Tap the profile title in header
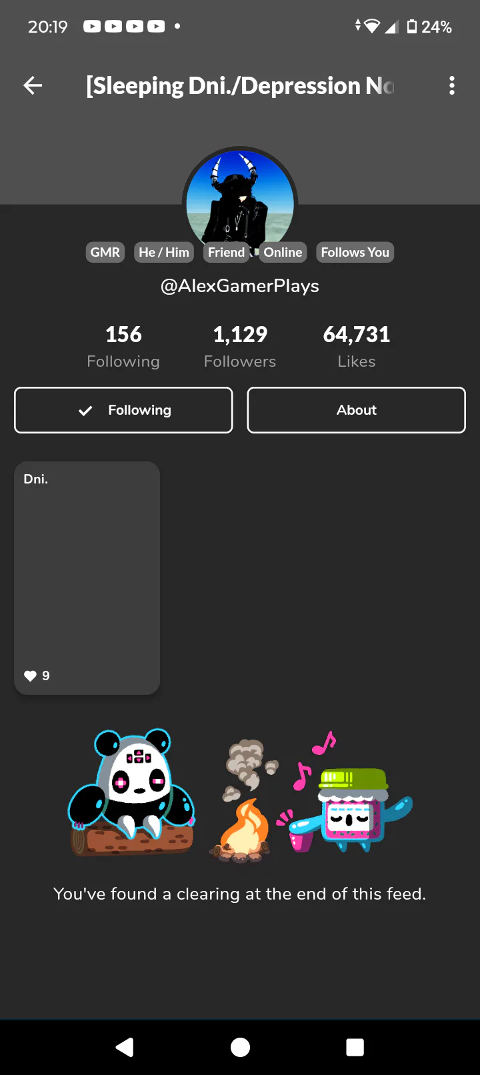Viewport: 480px width, 1075px height. click(240, 86)
